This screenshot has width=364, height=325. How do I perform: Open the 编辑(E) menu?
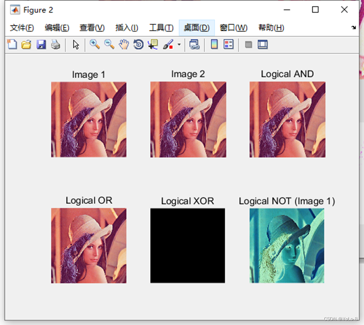tap(57, 28)
